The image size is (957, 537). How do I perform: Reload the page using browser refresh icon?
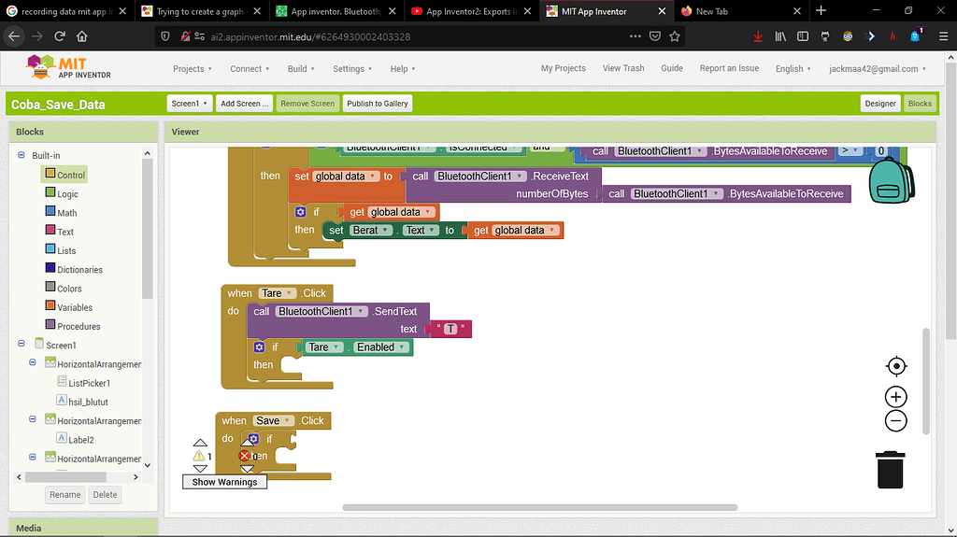60,36
